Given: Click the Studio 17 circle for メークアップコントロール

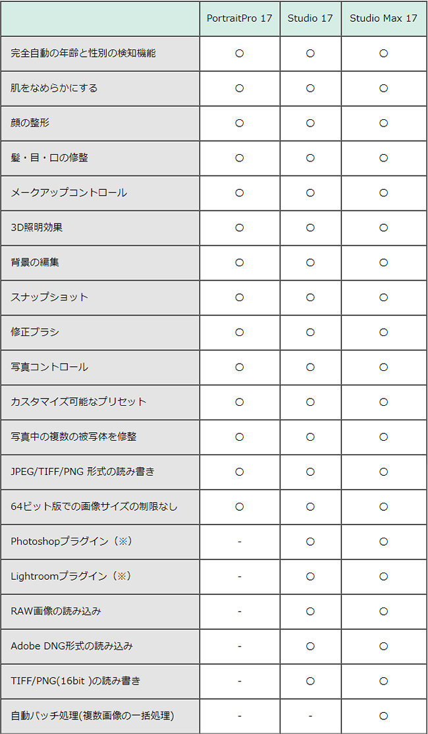Looking at the screenshot, I should [x=310, y=192].
